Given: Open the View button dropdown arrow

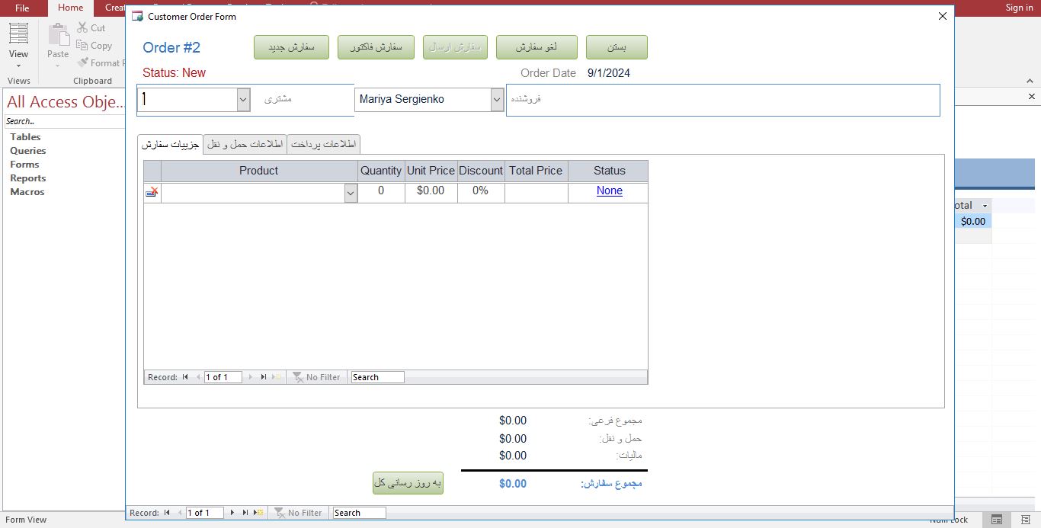Looking at the screenshot, I should click(18, 65).
